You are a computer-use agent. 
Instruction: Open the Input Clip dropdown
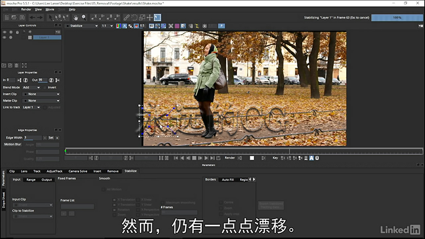(33, 205)
